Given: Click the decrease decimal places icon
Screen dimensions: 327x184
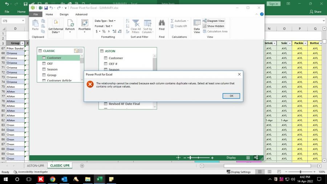Looking at the screenshot, I should click(x=120, y=31).
